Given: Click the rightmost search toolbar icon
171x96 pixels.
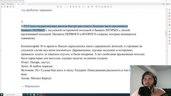Looking at the screenshot, I should pos(111,7).
